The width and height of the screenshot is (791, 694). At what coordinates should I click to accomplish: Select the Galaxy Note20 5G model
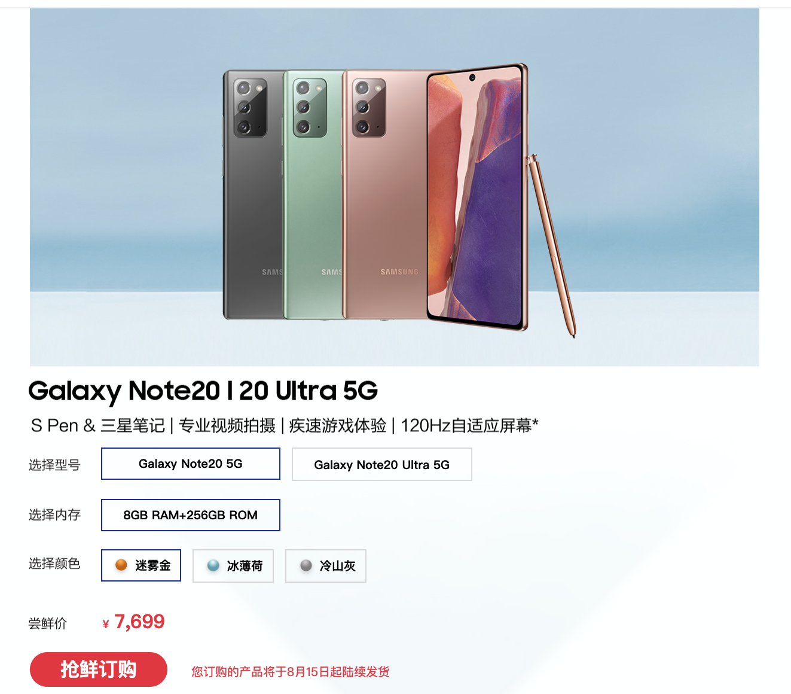[x=191, y=464]
